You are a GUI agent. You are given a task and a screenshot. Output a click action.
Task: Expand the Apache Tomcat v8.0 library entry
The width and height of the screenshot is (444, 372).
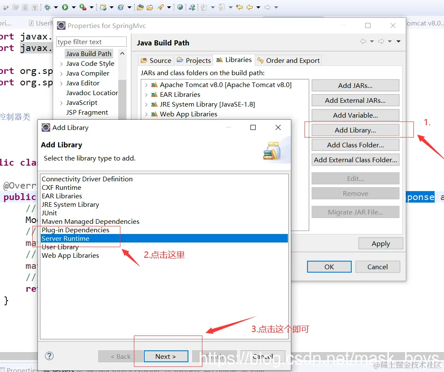click(146, 85)
